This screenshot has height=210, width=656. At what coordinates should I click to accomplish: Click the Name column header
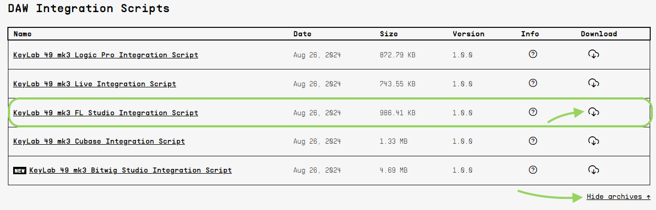point(22,34)
